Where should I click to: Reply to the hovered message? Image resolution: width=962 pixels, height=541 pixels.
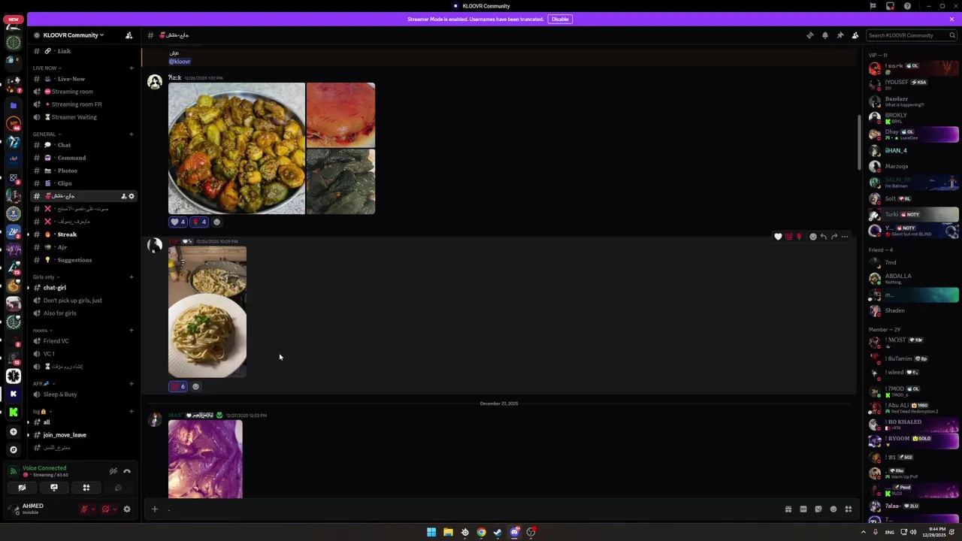[x=823, y=237]
